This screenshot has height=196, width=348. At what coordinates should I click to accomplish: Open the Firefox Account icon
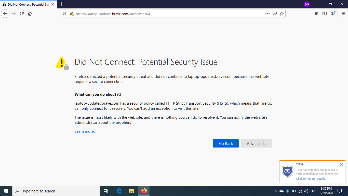[x=333, y=14]
